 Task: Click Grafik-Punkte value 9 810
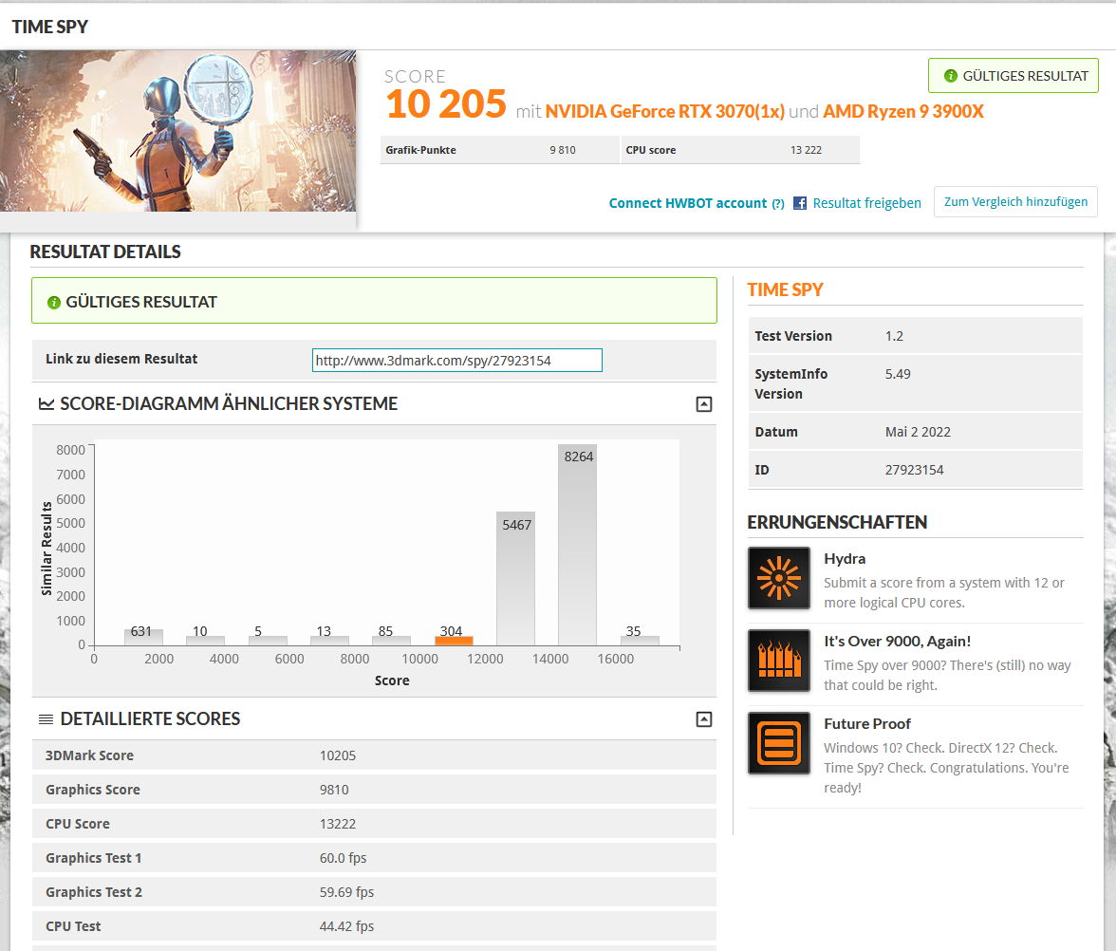(x=562, y=150)
